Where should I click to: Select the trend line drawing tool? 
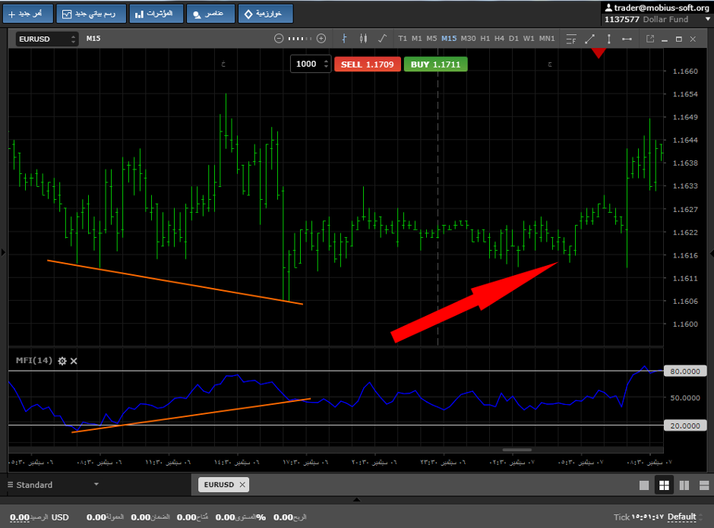coord(589,40)
